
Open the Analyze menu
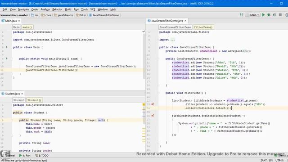point(45,9)
